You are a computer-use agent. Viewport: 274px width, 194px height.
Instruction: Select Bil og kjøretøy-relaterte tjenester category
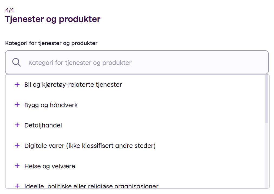pos(73,85)
